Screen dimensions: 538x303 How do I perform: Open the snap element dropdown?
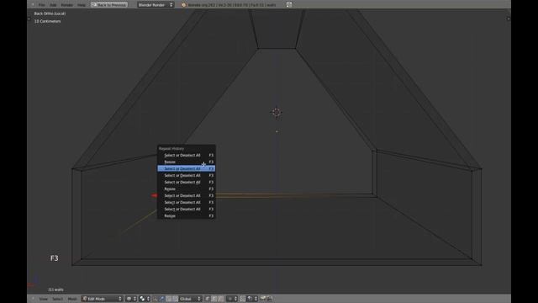click(252, 299)
